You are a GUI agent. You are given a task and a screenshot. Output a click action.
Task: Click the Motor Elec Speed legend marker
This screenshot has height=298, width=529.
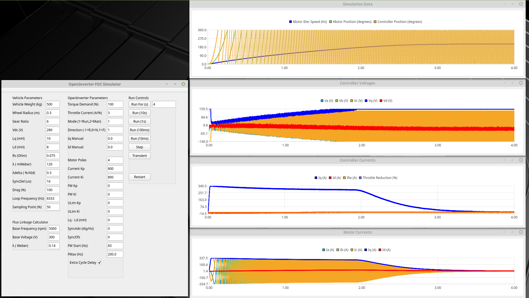tap(290, 22)
